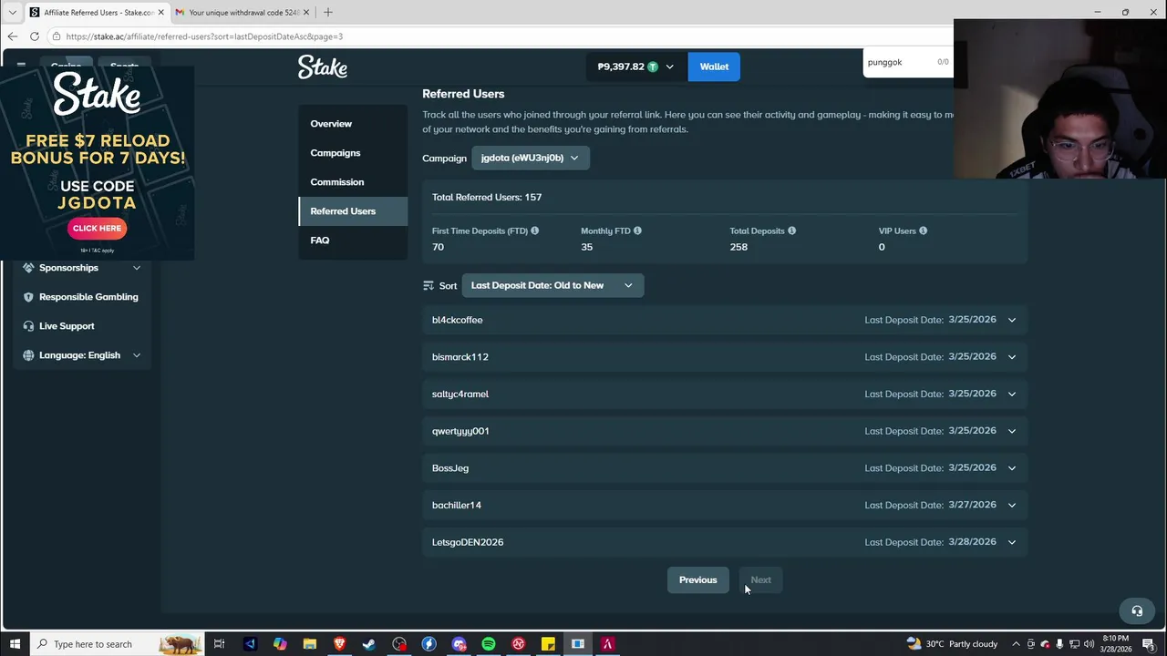The image size is (1167, 656).
Task: Open the tab search dropdown in the browser
Action: point(12,13)
